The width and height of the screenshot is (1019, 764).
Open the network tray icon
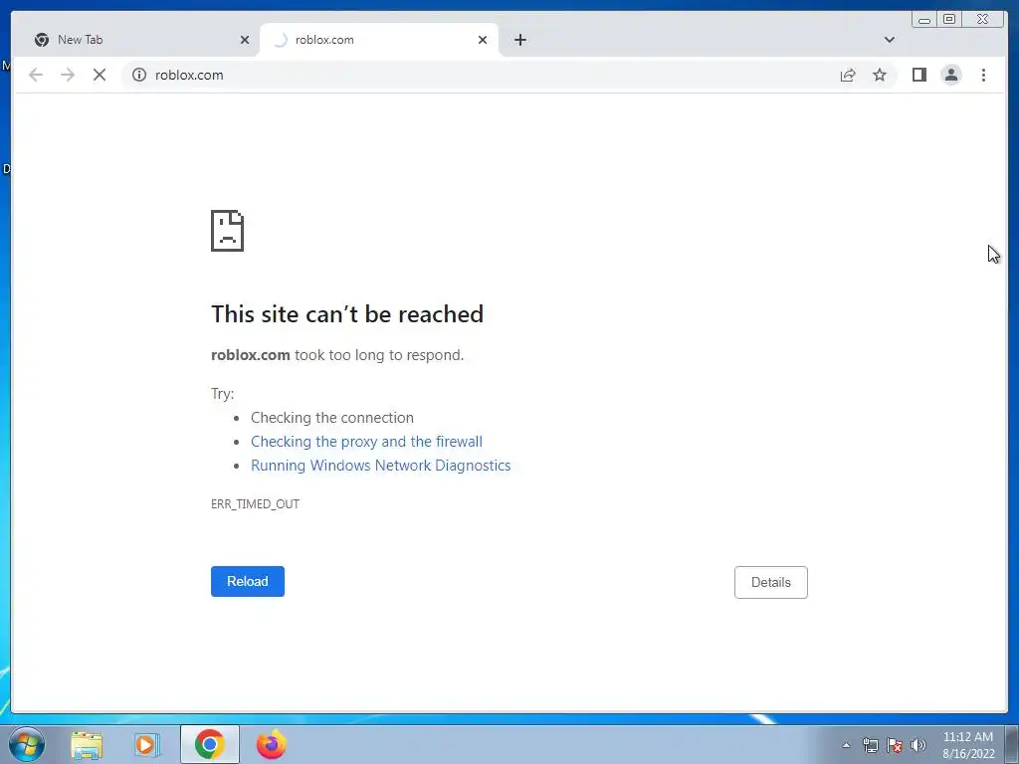point(870,745)
